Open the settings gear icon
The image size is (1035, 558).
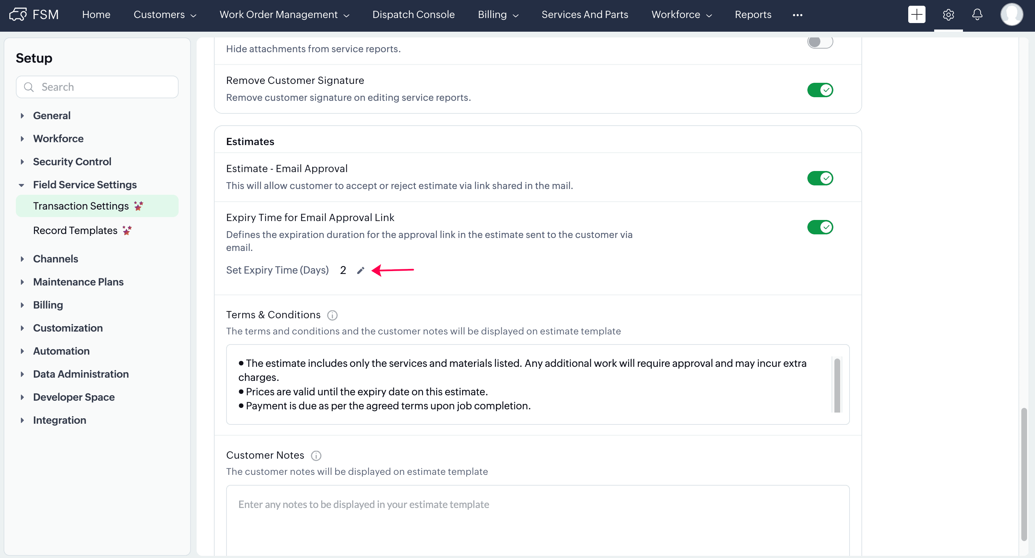click(948, 15)
